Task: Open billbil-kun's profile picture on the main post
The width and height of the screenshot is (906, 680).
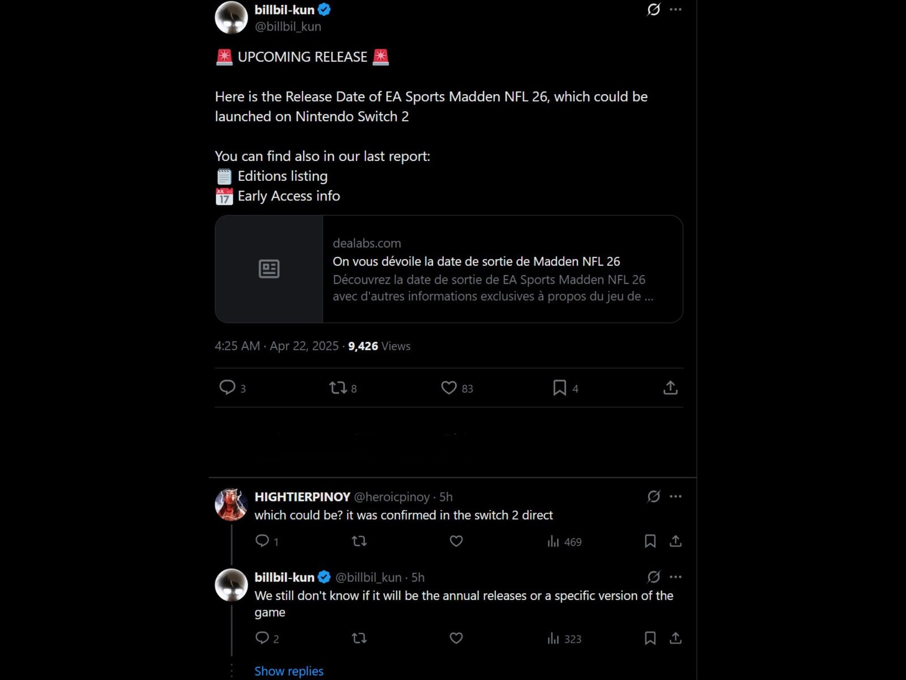Action: pos(231,18)
